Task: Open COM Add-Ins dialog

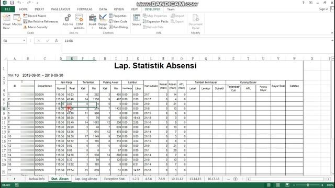Action: [x=79, y=22]
